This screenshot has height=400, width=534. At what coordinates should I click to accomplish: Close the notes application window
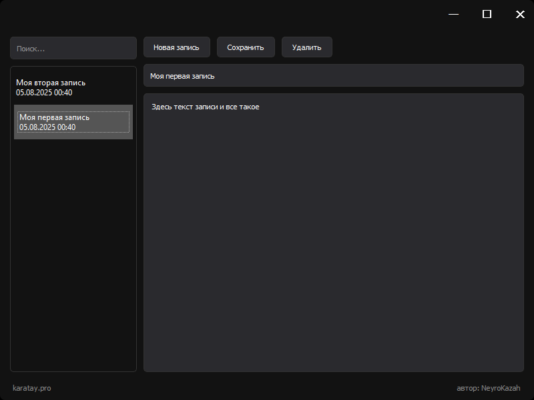pos(520,14)
